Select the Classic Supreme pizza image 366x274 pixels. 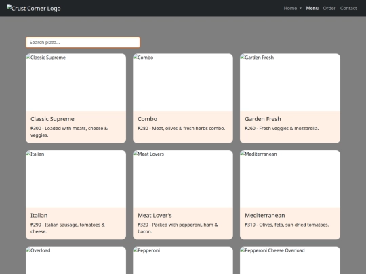pyautogui.click(x=76, y=83)
